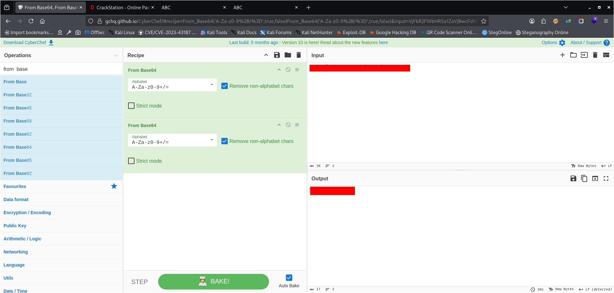The height and width of the screenshot is (293, 614).
Task: Save the recipe using the floppy disk icon
Action: click(x=277, y=55)
